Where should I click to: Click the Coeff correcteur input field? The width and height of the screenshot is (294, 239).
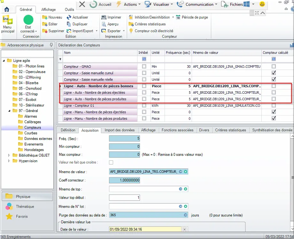point(124,180)
